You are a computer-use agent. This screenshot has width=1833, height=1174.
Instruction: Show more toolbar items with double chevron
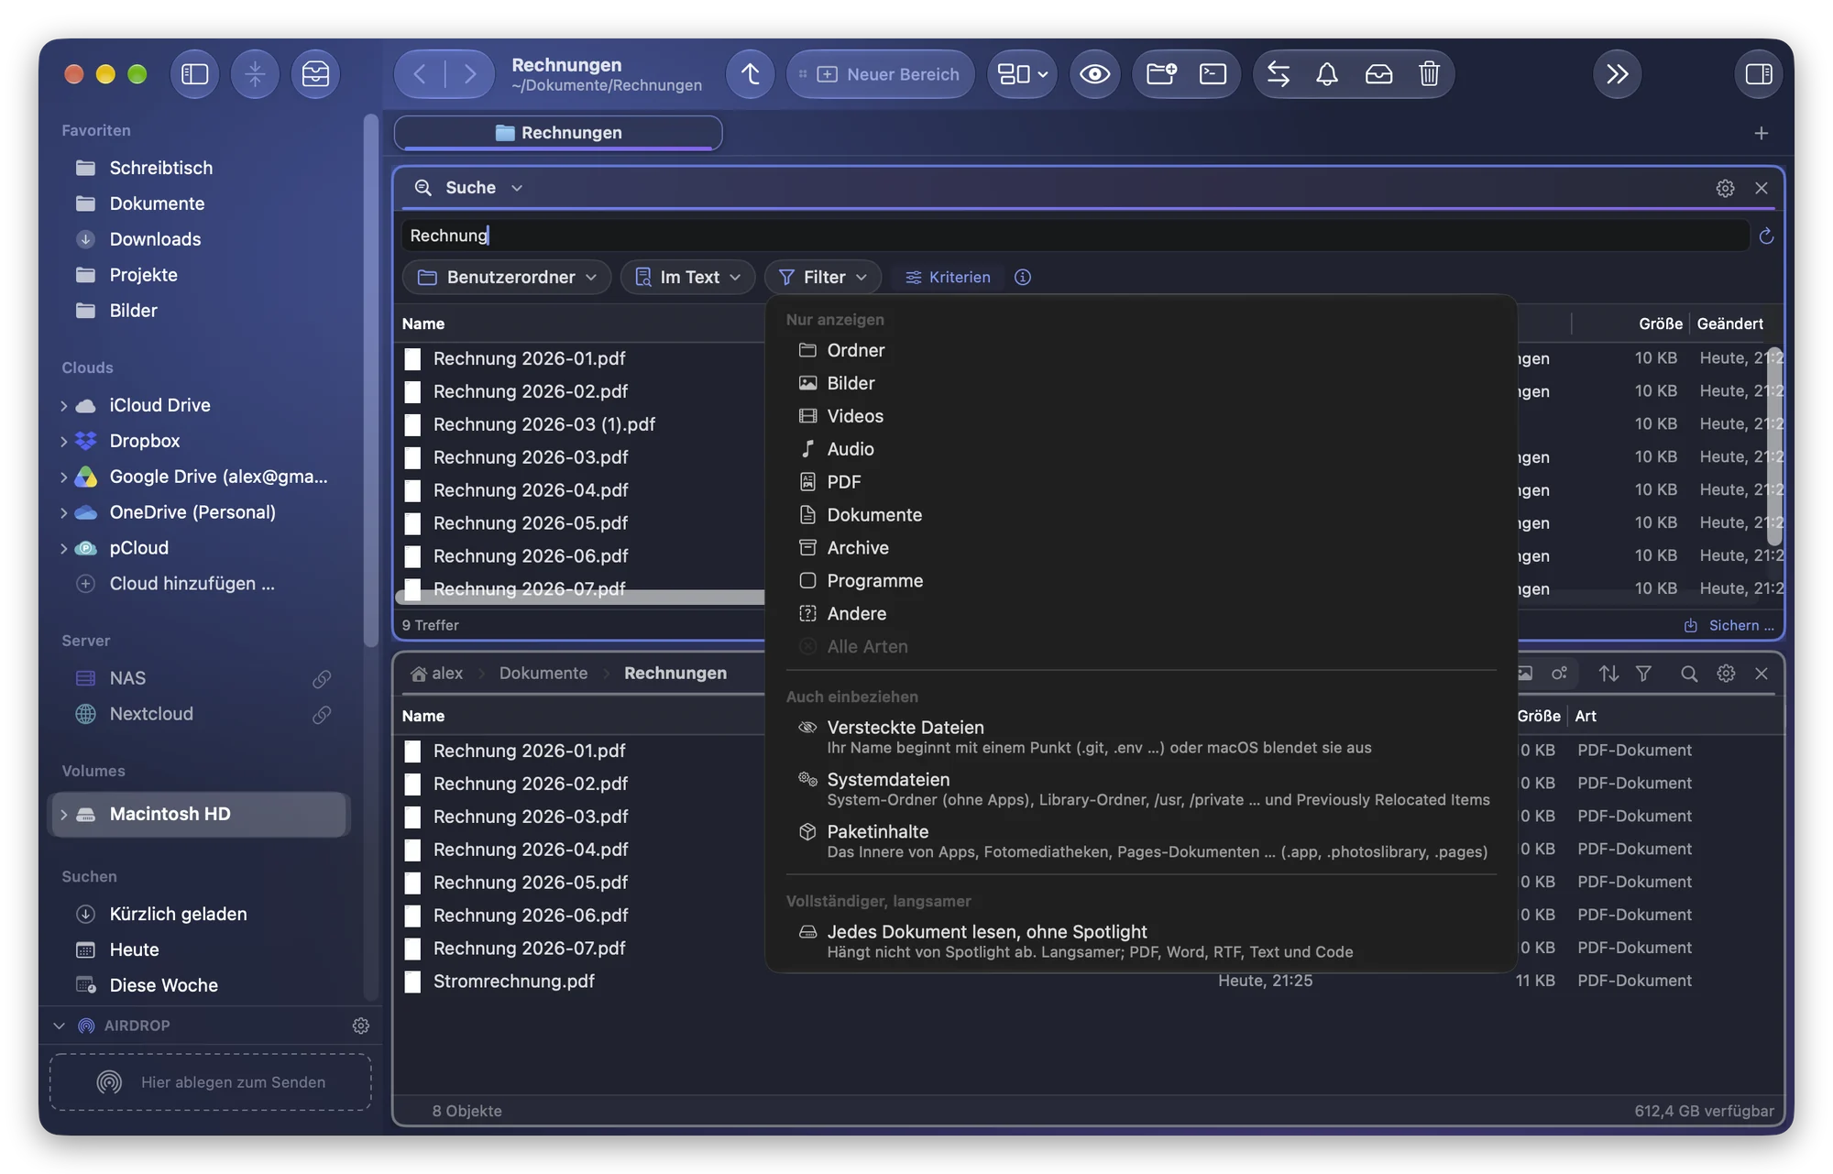tap(1618, 74)
